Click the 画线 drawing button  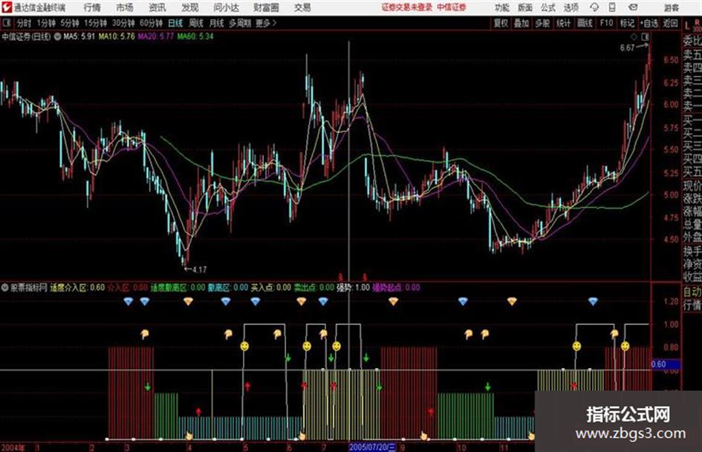click(585, 23)
